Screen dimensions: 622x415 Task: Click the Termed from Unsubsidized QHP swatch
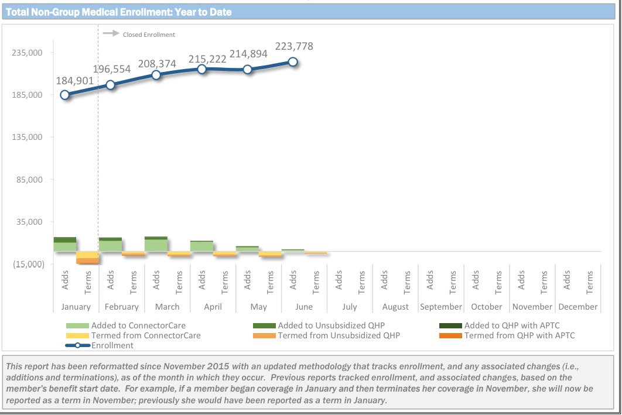click(x=264, y=335)
